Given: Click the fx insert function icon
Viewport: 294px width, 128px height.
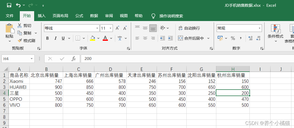Looking at the screenshot, I should 73,59.
